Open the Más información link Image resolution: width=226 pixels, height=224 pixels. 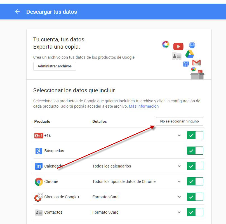pos(144,106)
